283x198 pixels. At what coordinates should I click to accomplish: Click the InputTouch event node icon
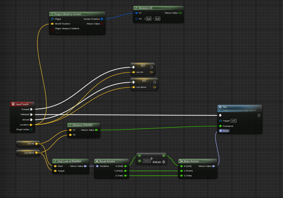(13, 104)
